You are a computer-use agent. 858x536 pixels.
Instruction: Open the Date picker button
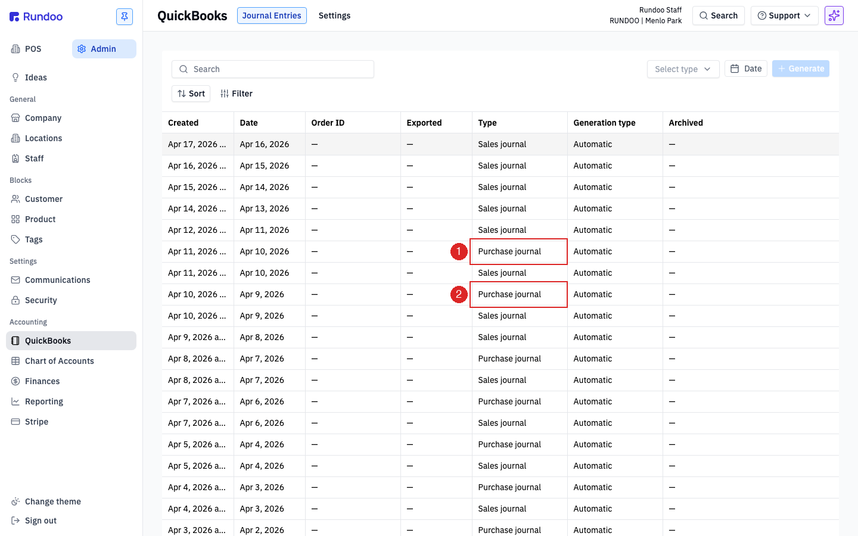(746, 68)
